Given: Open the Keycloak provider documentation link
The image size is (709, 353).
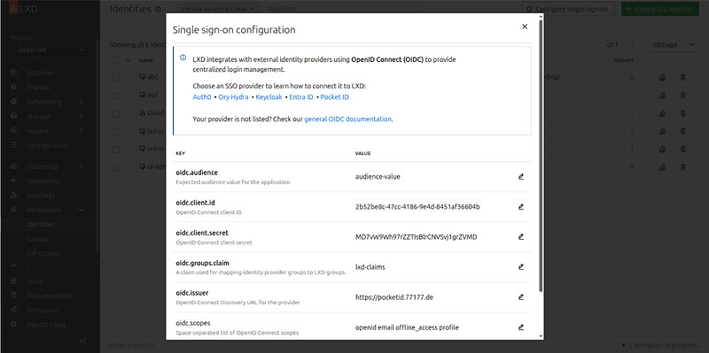Looking at the screenshot, I should (269, 97).
